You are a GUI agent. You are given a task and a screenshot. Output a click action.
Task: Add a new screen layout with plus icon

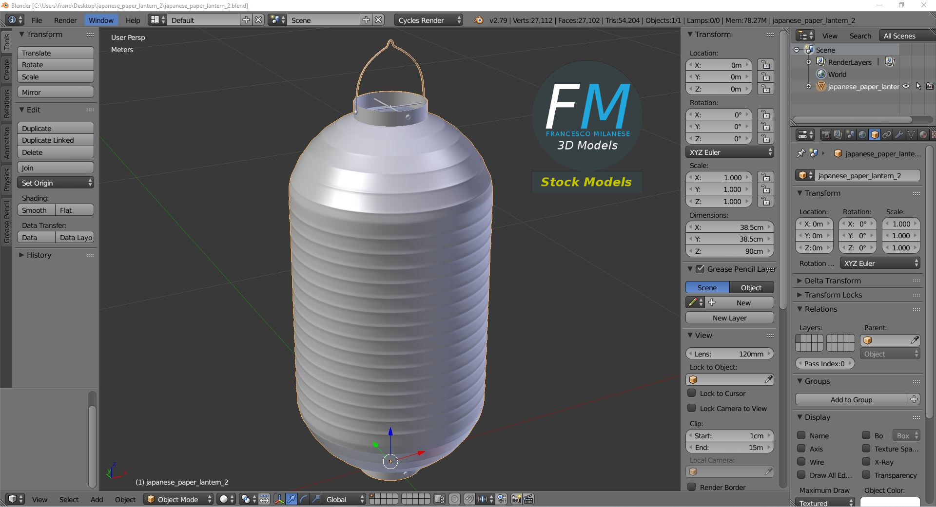pos(246,20)
